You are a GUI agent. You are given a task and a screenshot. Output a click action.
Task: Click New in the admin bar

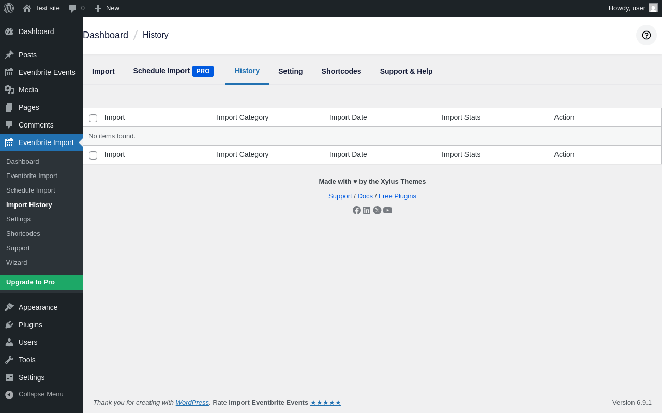pos(107,8)
